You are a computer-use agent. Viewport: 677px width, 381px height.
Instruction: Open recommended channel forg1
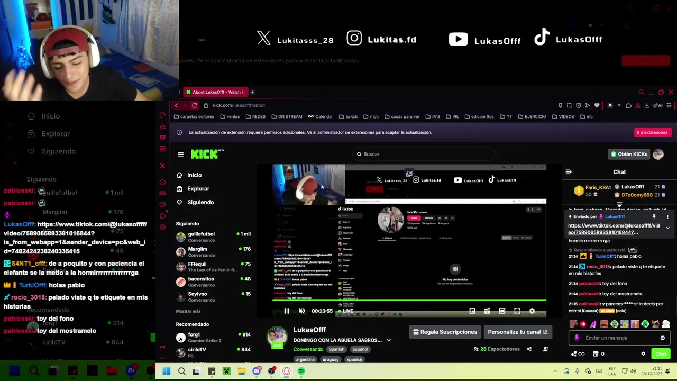[x=214, y=338]
